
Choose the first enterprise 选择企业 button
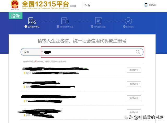[x=134, y=70]
